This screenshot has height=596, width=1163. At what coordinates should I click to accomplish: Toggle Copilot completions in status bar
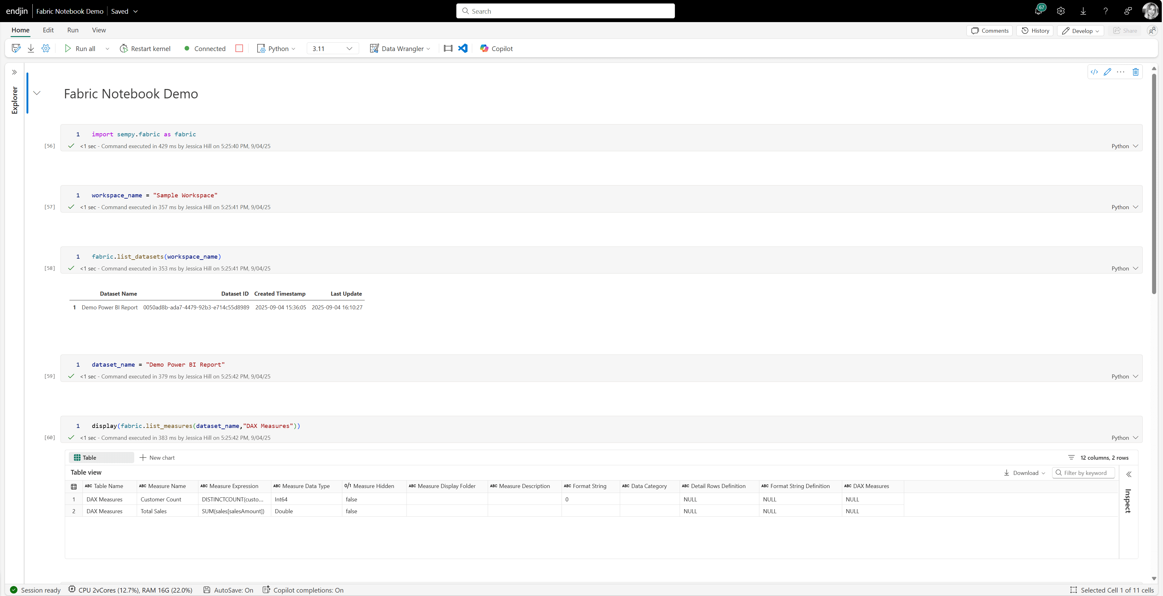point(303,590)
